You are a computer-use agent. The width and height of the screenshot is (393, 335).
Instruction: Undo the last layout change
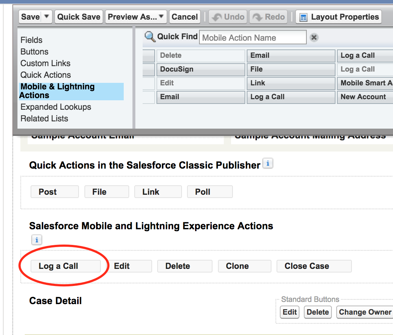point(228,17)
